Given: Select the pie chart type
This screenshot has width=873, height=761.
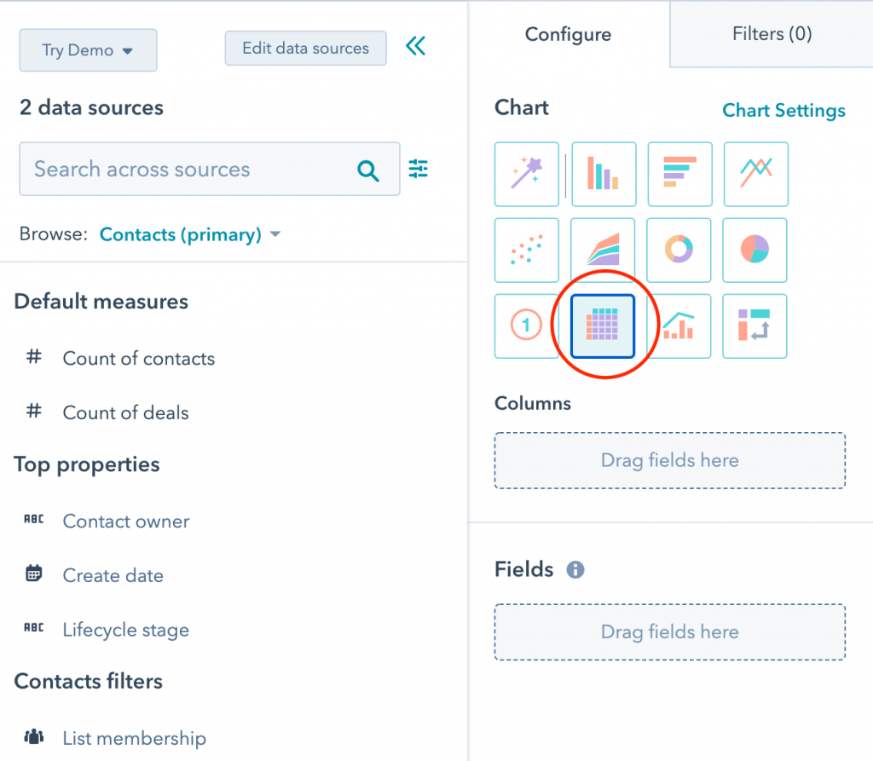Looking at the screenshot, I should [x=754, y=250].
